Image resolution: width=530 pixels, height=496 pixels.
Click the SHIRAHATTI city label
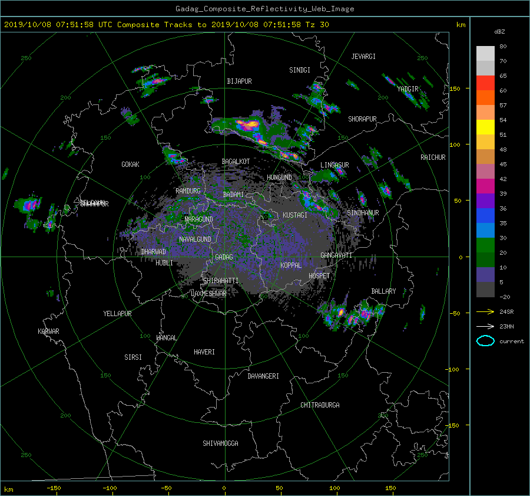coord(221,281)
